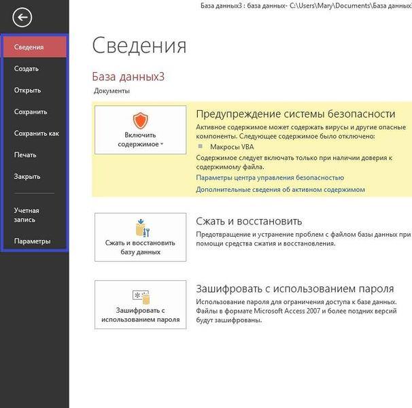
Task: Click the Compact and Repair database icon
Action: tap(142, 228)
